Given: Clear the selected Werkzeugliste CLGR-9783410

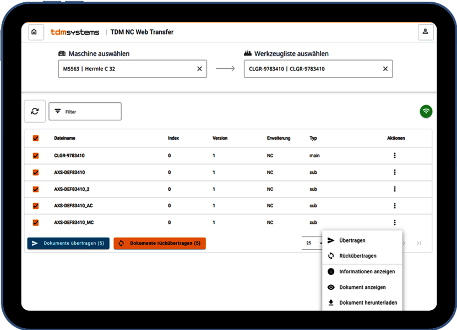Looking at the screenshot, I should 385,69.
